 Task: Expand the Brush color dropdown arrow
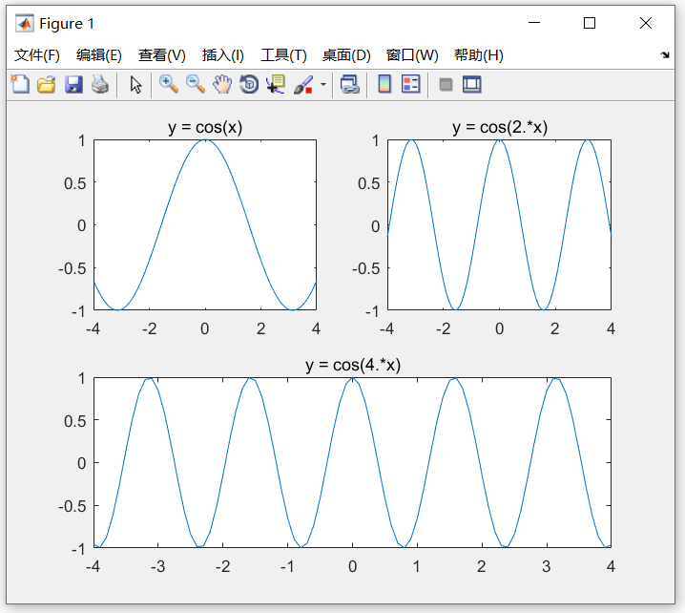(x=323, y=84)
